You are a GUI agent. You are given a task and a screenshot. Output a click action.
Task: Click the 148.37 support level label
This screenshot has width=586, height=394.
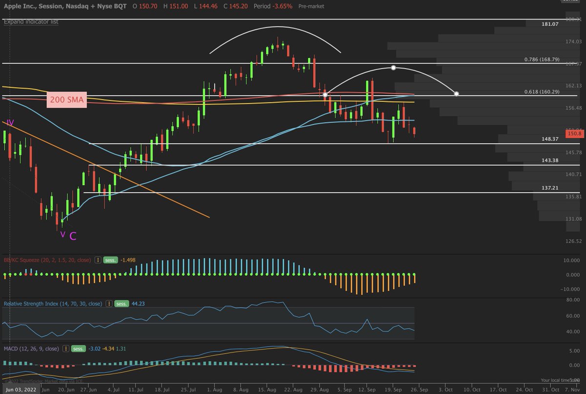click(x=550, y=139)
